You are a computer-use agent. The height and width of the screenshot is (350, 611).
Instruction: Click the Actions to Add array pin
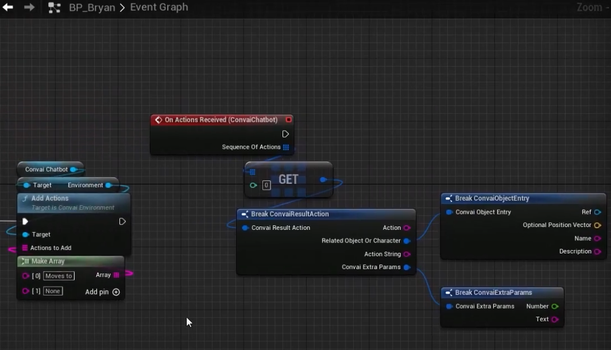25,248
